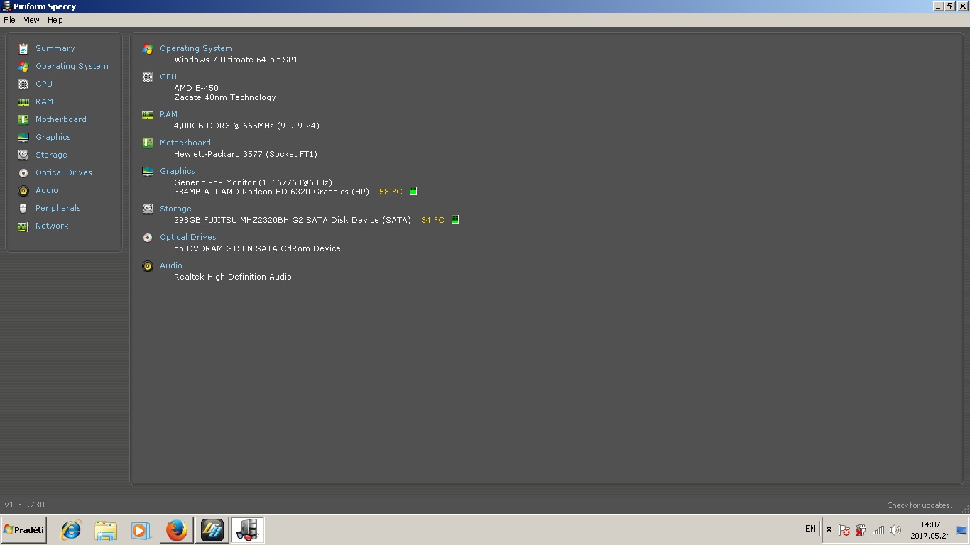The width and height of the screenshot is (970, 545).
Task: Click the Graphics monitor icon in the sidebar
Action: pos(23,137)
